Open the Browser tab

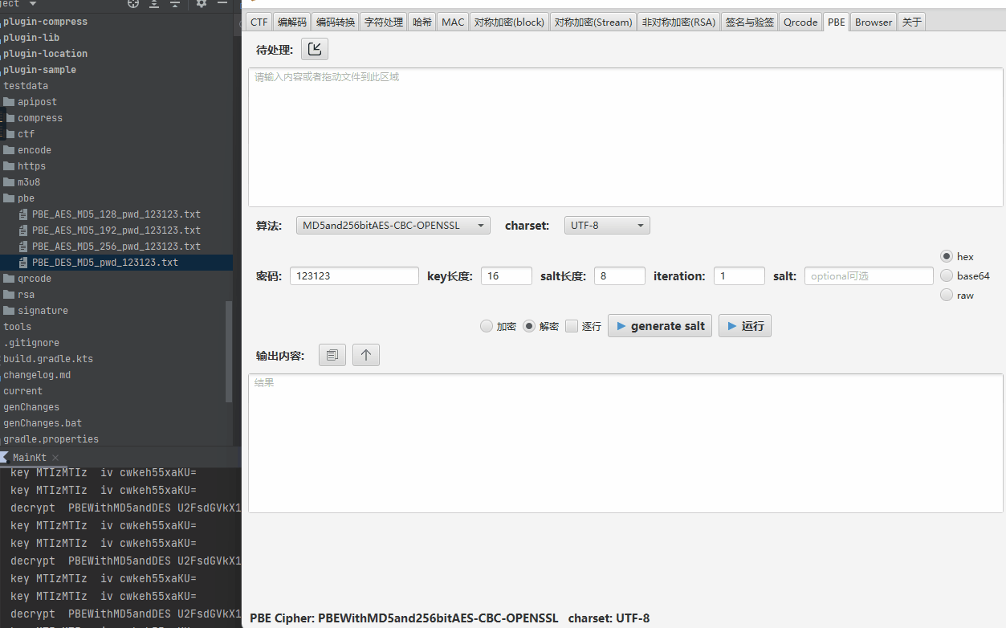874,22
